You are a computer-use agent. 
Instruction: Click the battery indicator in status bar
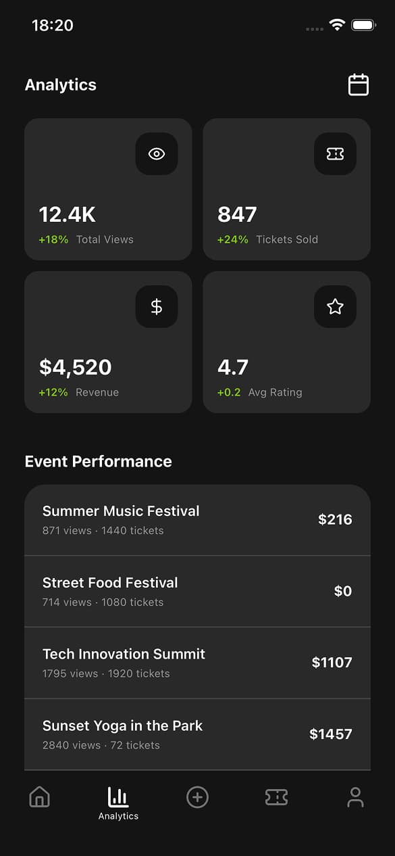[x=363, y=24]
